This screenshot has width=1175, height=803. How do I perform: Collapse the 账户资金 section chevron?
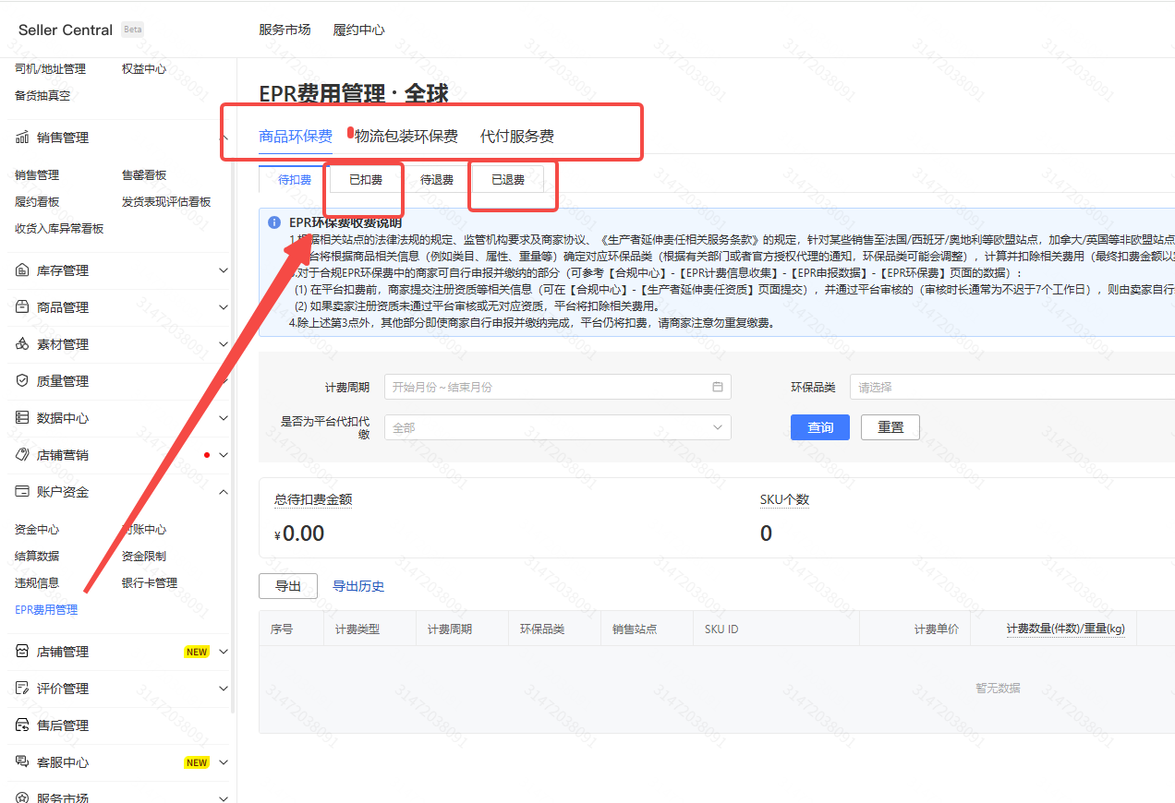point(223,492)
